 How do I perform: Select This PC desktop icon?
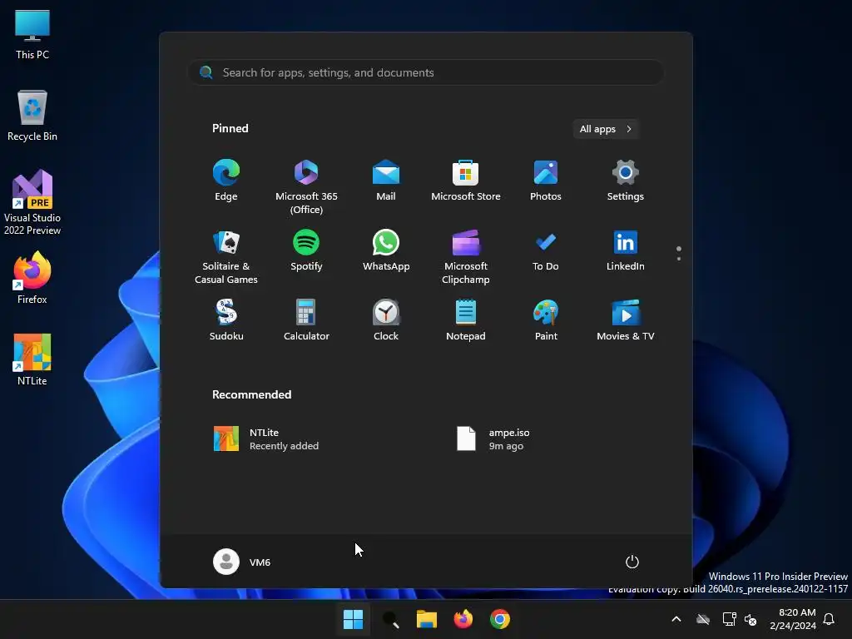pos(32,35)
